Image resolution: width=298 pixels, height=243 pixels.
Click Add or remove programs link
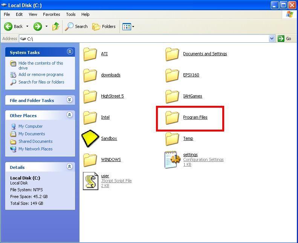tap(41, 74)
